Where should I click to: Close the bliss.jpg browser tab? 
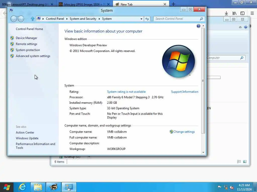click(108, 4)
